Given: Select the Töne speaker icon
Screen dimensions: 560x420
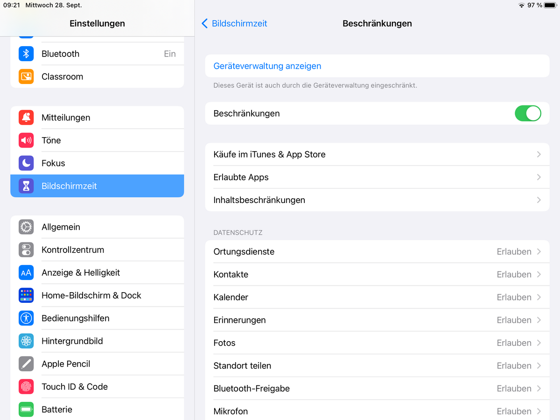Looking at the screenshot, I should point(26,140).
